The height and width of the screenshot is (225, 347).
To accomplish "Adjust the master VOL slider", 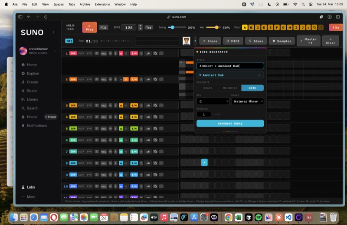I will (x=213, y=27).
